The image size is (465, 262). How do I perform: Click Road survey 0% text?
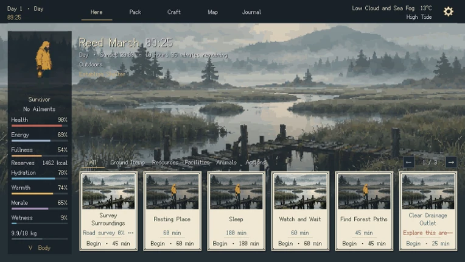pyautogui.click(x=104, y=233)
